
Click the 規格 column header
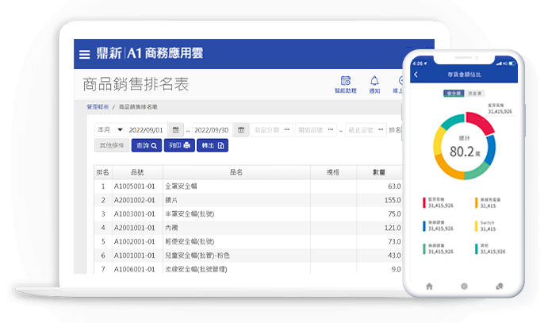coord(333,172)
